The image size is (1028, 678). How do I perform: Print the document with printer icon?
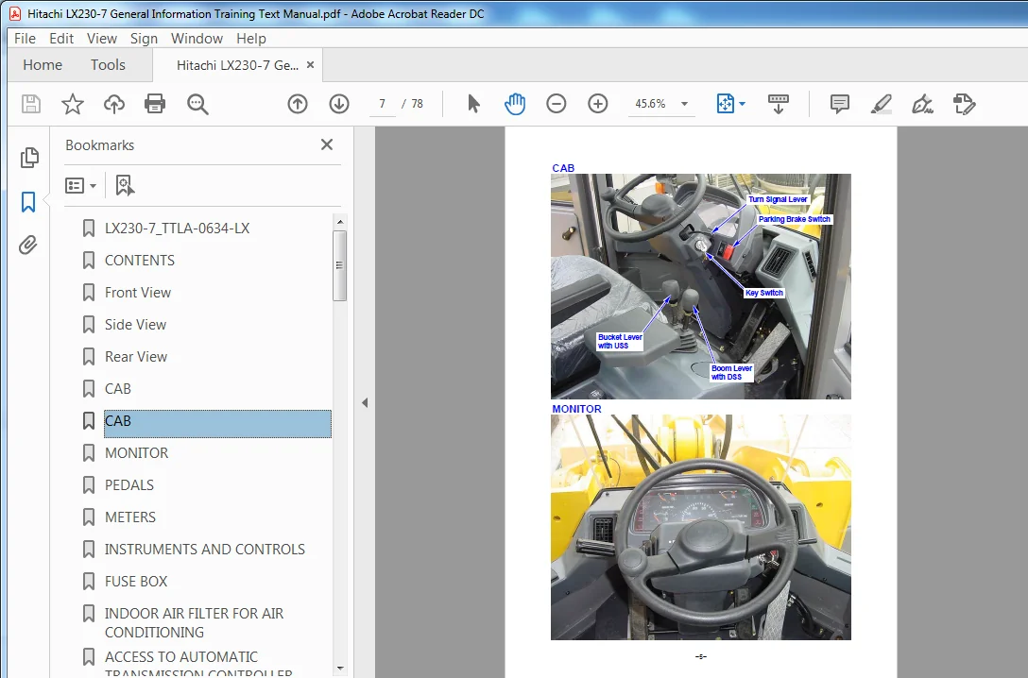[155, 104]
